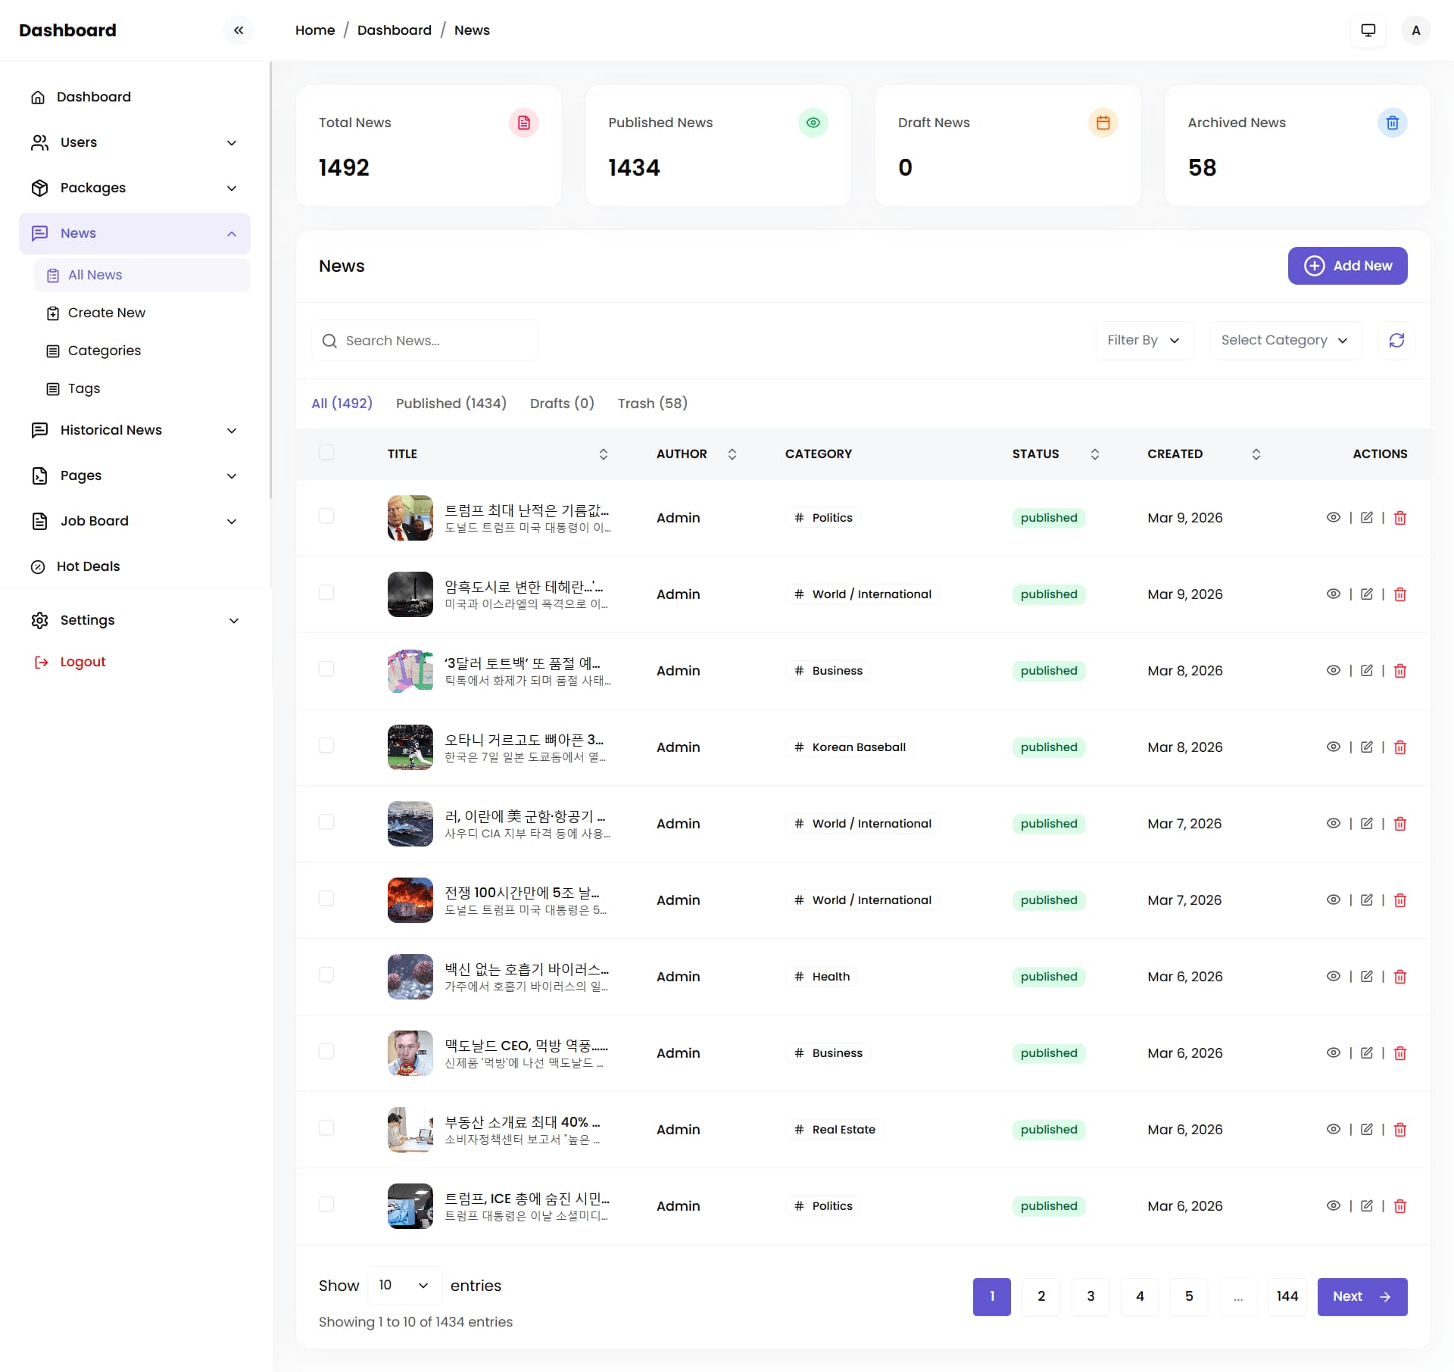View the Health news row via eye icon
Viewport: 1454px width, 1372px height.
(1333, 976)
